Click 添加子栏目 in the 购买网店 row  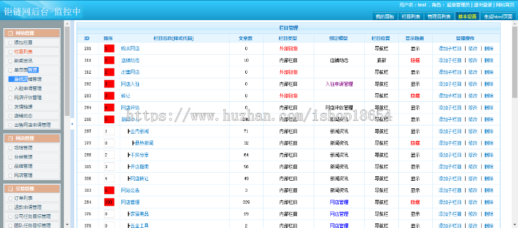[x=450, y=48]
